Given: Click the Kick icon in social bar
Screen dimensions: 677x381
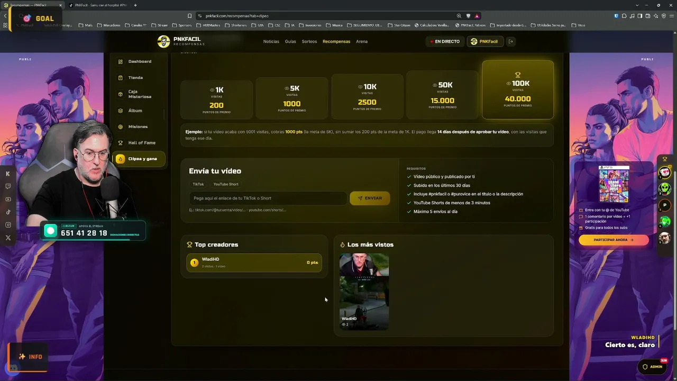Looking at the screenshot, I should [8, 174].
